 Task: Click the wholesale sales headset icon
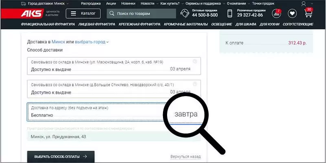(x=185, y=13)
